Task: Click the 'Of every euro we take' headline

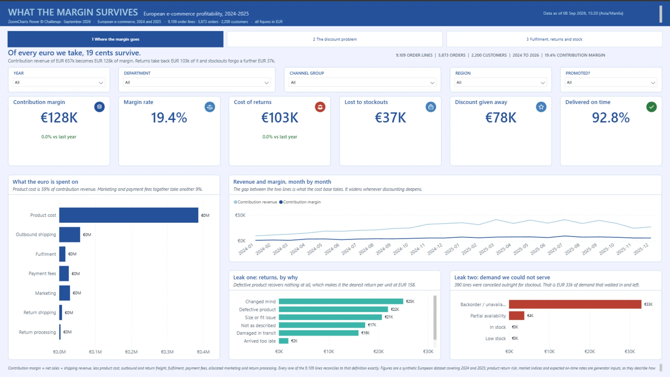Action: [x=74, y=53]
